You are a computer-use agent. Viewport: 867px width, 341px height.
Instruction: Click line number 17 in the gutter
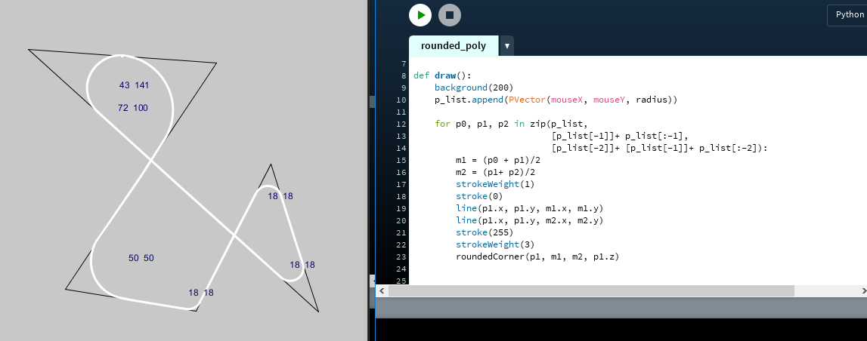coord(404,184)
